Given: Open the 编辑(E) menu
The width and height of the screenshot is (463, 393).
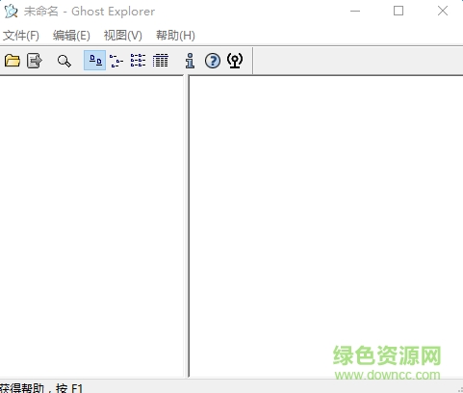Looking at the screenshot, I should tap(71, 36).
